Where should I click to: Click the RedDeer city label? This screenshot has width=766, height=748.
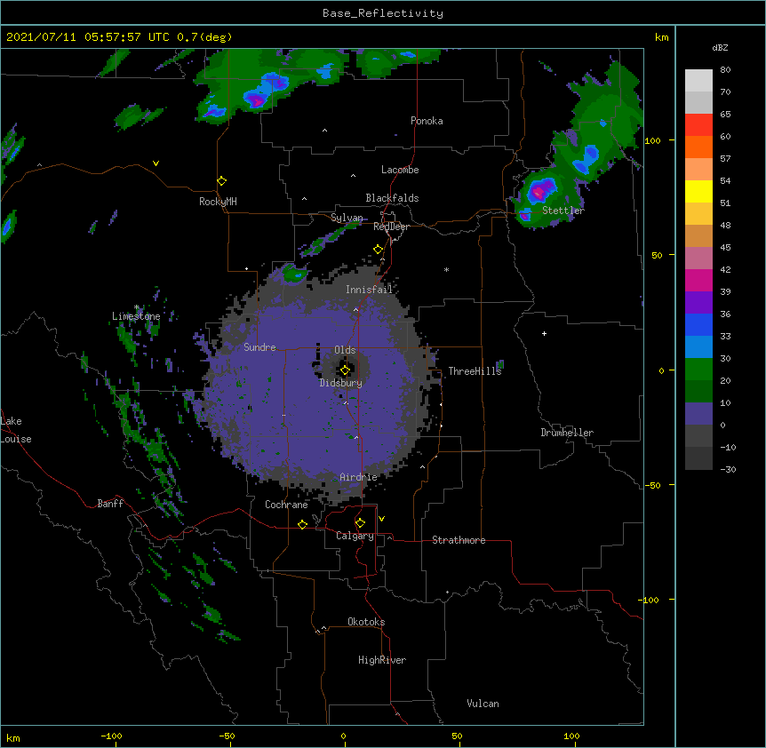391,227
